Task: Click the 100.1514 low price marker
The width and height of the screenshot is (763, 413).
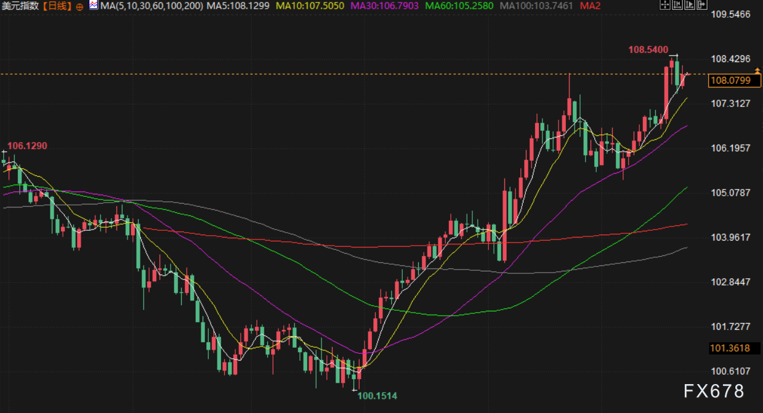Action: 377,396
